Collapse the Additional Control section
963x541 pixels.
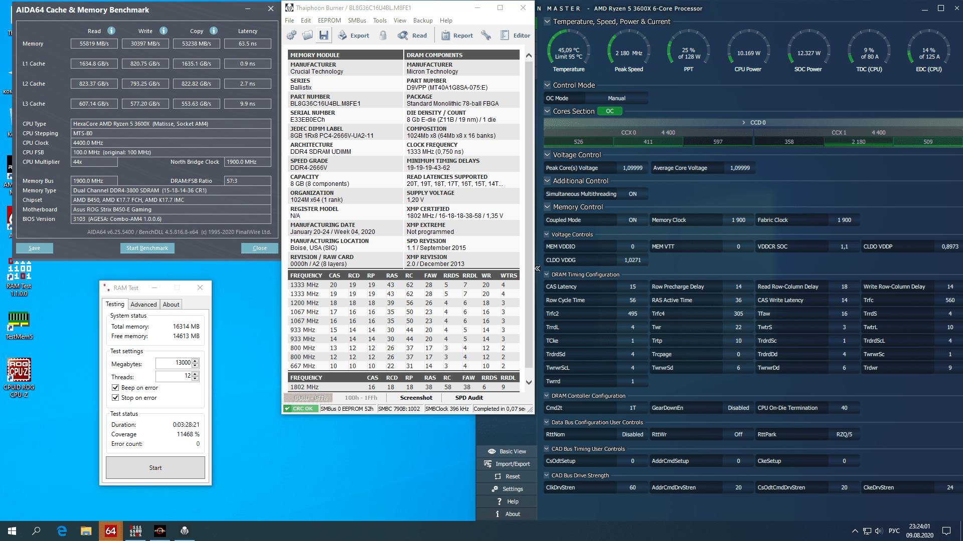[547, 181]
